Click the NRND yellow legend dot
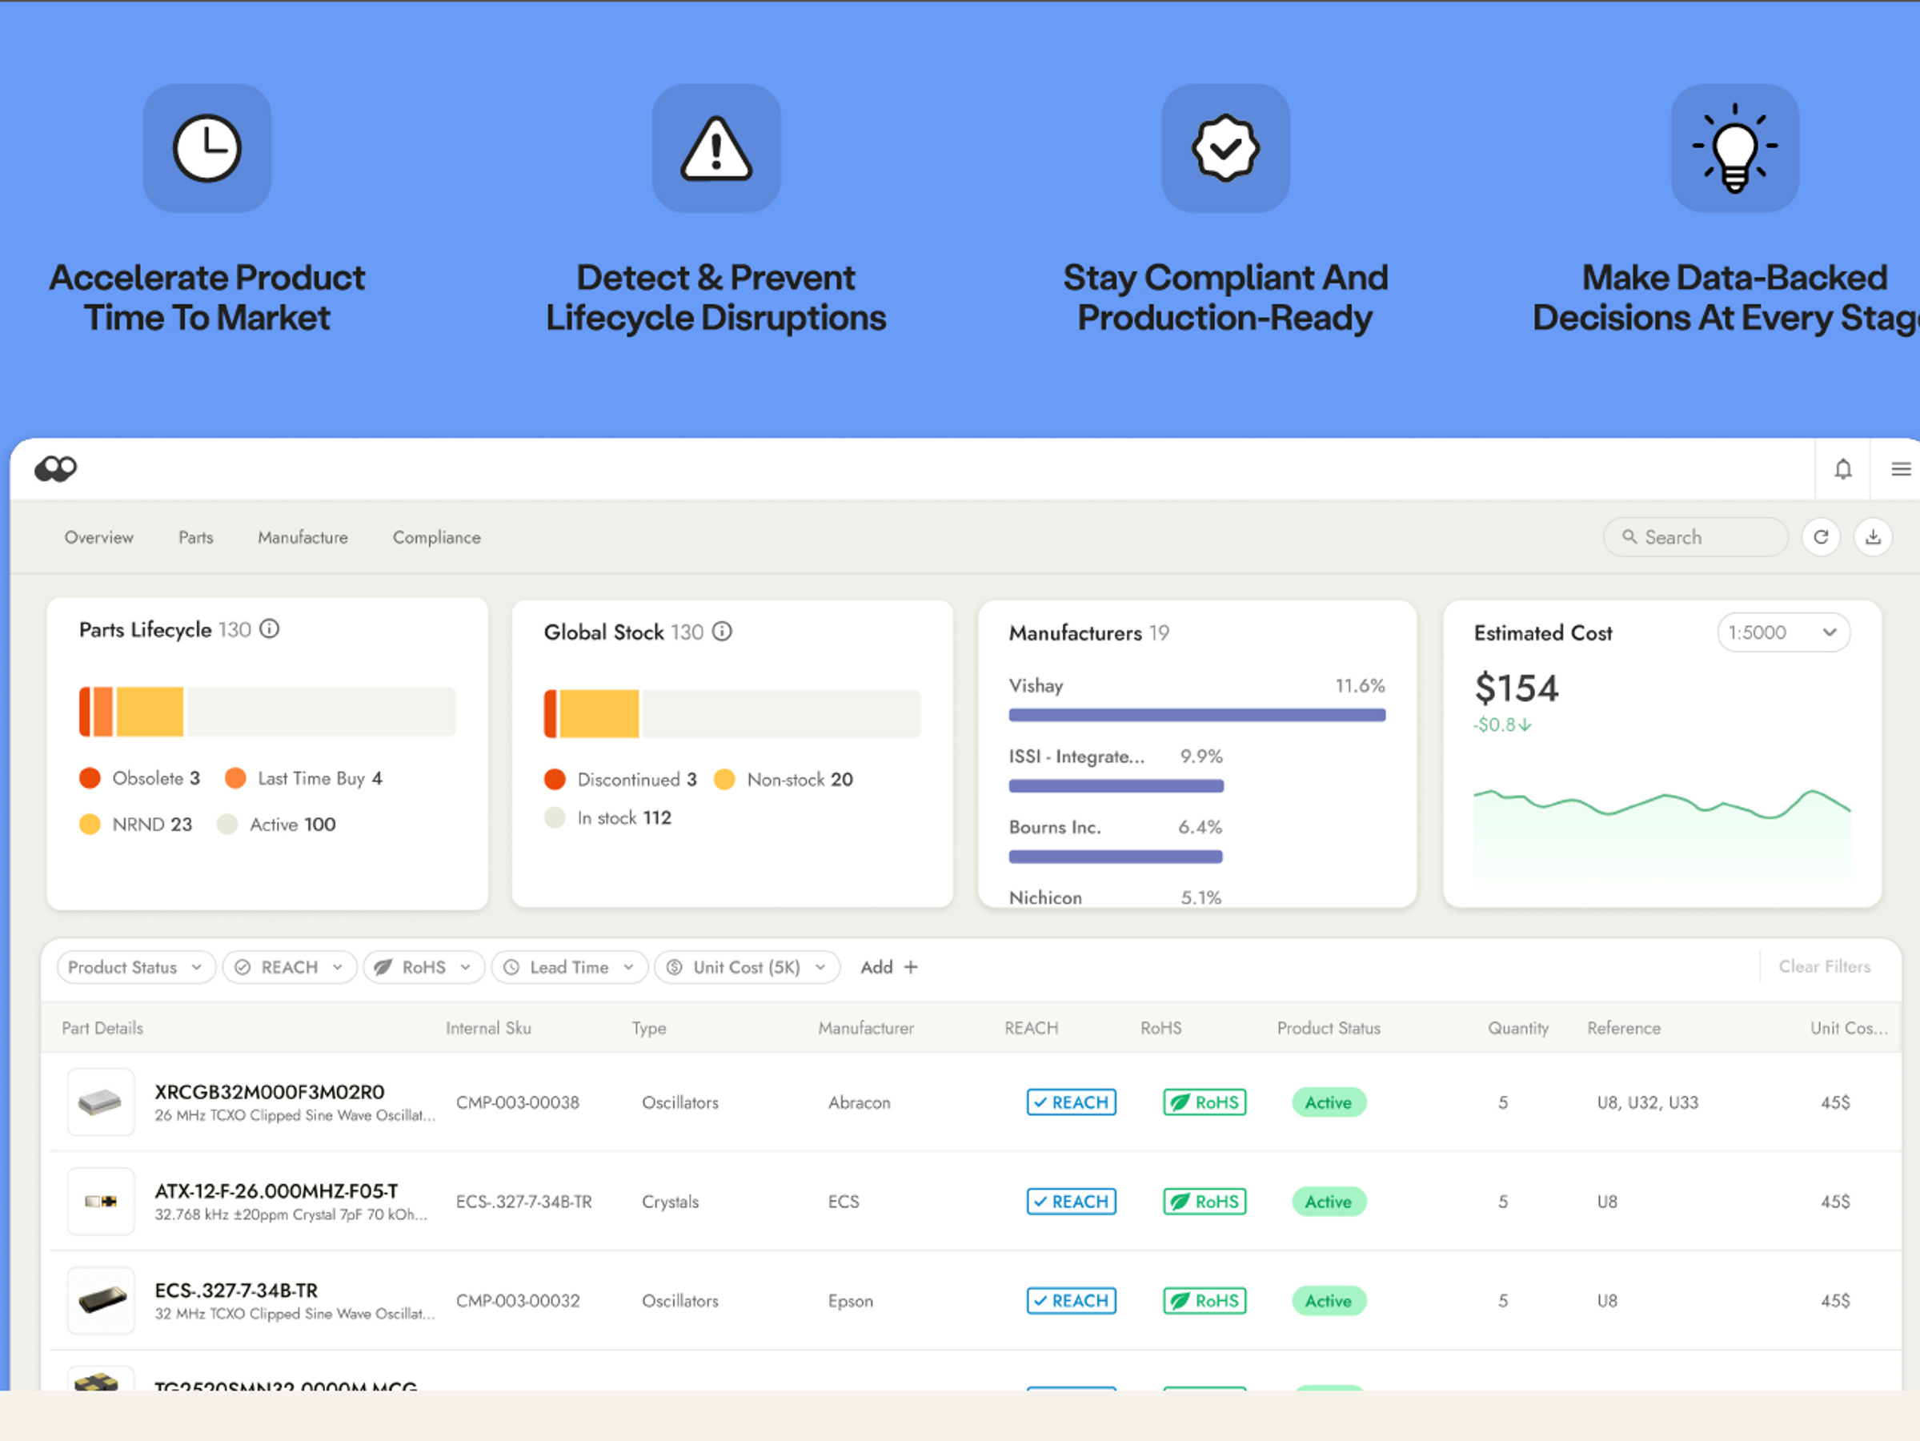The height and width of the screenshot is (1441, 1920). [x=90, y=824]
